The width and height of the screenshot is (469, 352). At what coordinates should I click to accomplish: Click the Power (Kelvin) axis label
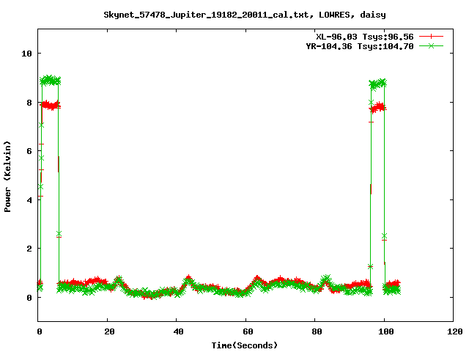(7, 177)
